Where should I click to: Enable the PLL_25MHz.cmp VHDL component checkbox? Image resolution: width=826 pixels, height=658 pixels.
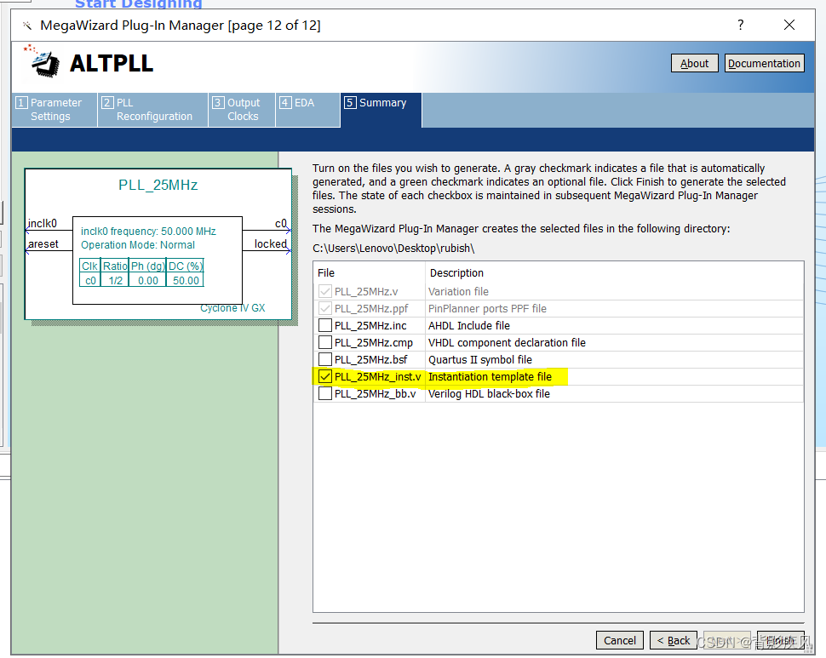[325, 343]
